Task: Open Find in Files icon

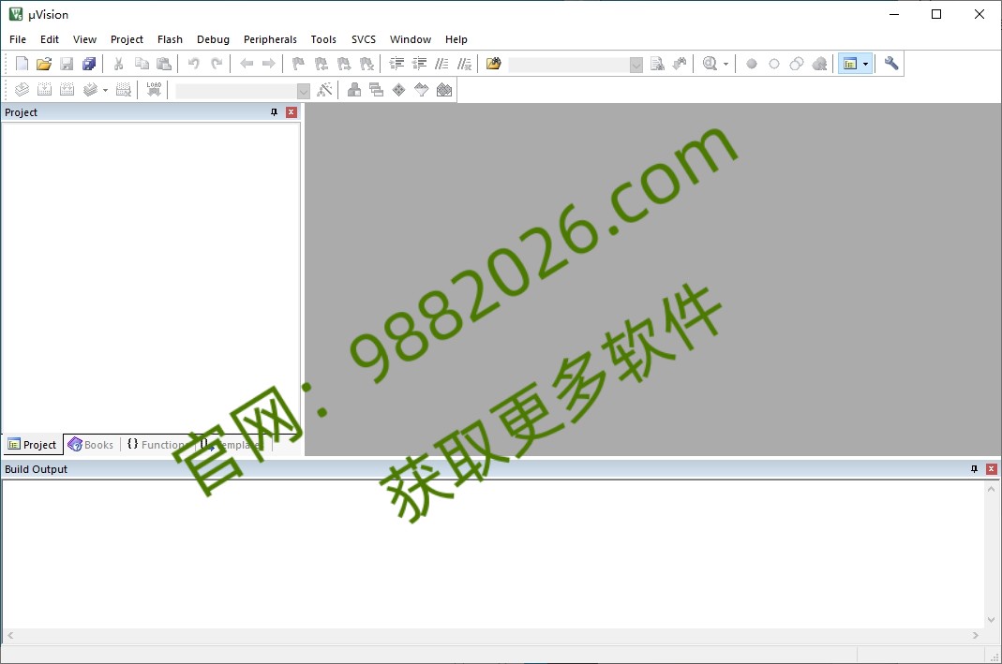Action: 493,64
